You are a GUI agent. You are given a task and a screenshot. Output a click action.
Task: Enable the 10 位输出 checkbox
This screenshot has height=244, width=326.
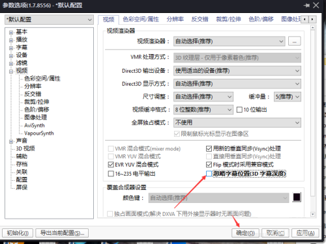coord(239,110)
